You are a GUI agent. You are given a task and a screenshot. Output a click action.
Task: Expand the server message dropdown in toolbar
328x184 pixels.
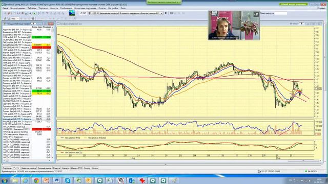pos(161,13)
